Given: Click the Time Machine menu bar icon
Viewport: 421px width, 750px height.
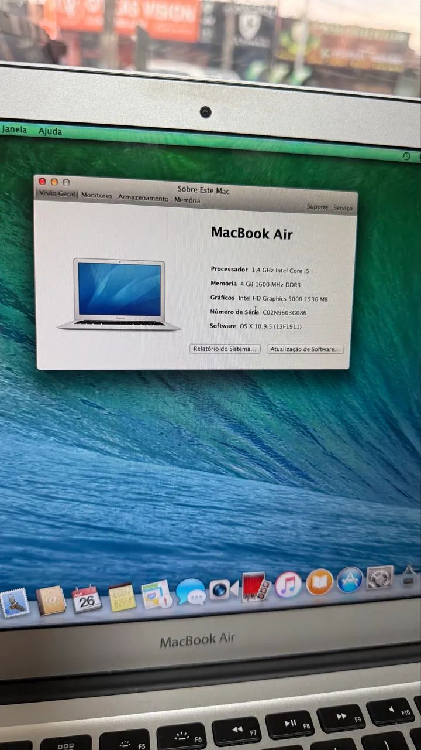Looking at the screenshot, I should tap(406, 156).
